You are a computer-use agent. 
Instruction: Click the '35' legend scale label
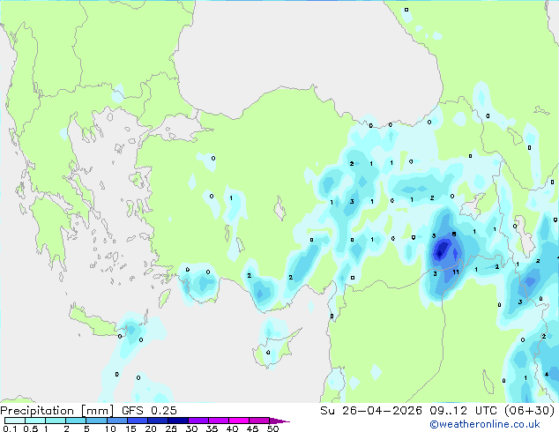[212, 428]
